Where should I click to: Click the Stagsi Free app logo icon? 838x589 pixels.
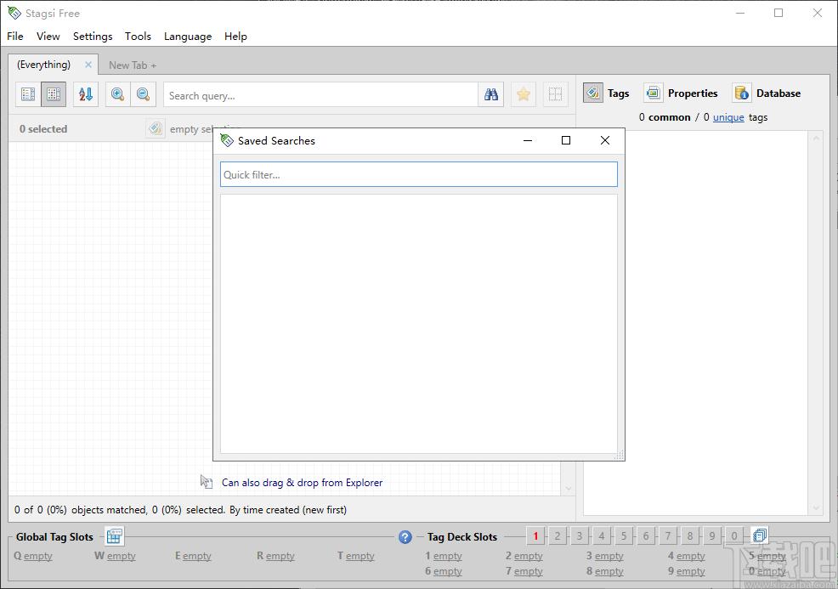coord(14,13)
